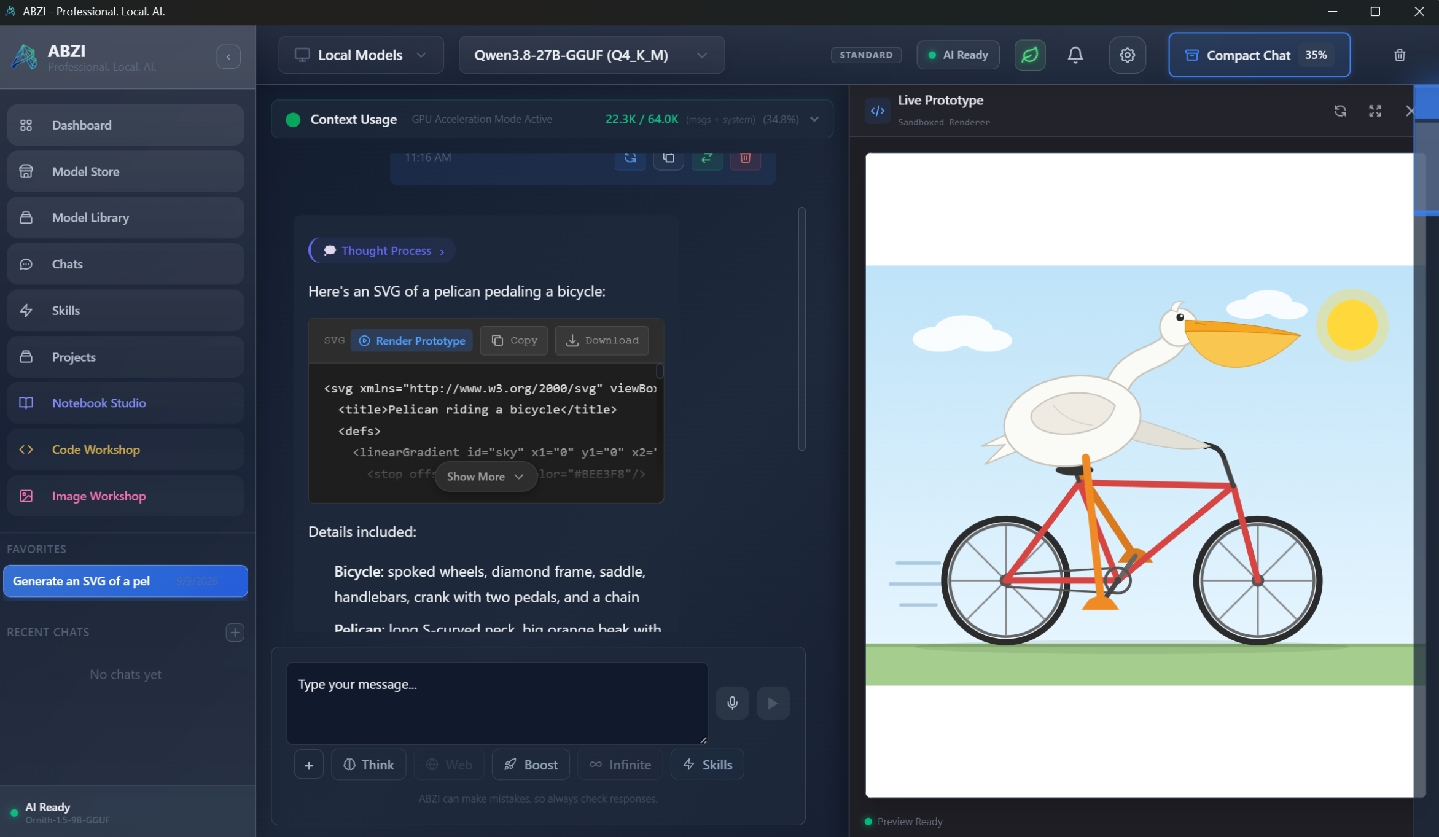Click the Live Prototype code icon
The image size is (1439, 837).
click(x=878, y=111)
